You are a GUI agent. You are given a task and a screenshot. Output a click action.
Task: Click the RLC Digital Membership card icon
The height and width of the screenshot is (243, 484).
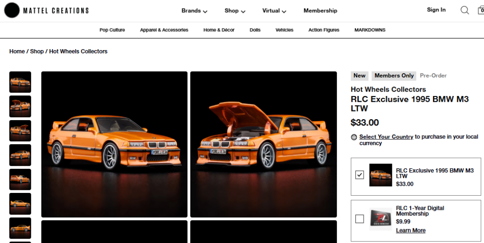coord(380,219)
